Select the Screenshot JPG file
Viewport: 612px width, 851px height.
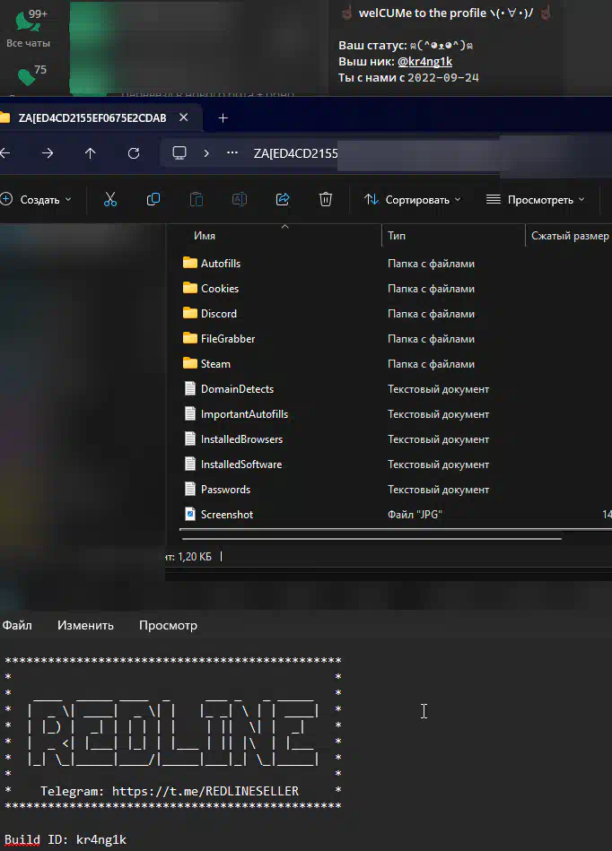point(226,515)
